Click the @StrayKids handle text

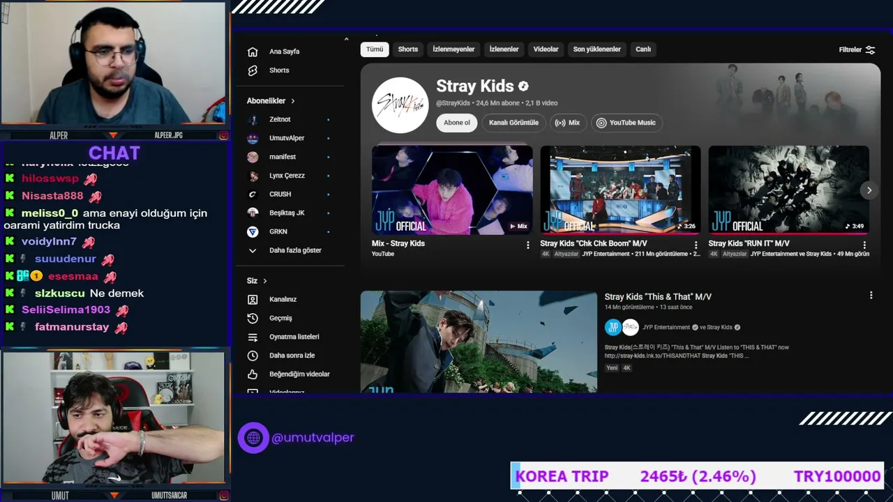click(453, 103)
